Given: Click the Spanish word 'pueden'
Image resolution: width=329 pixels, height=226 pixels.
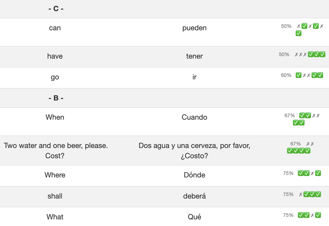Looking at the screenshot, I should [x=194, y=28].
